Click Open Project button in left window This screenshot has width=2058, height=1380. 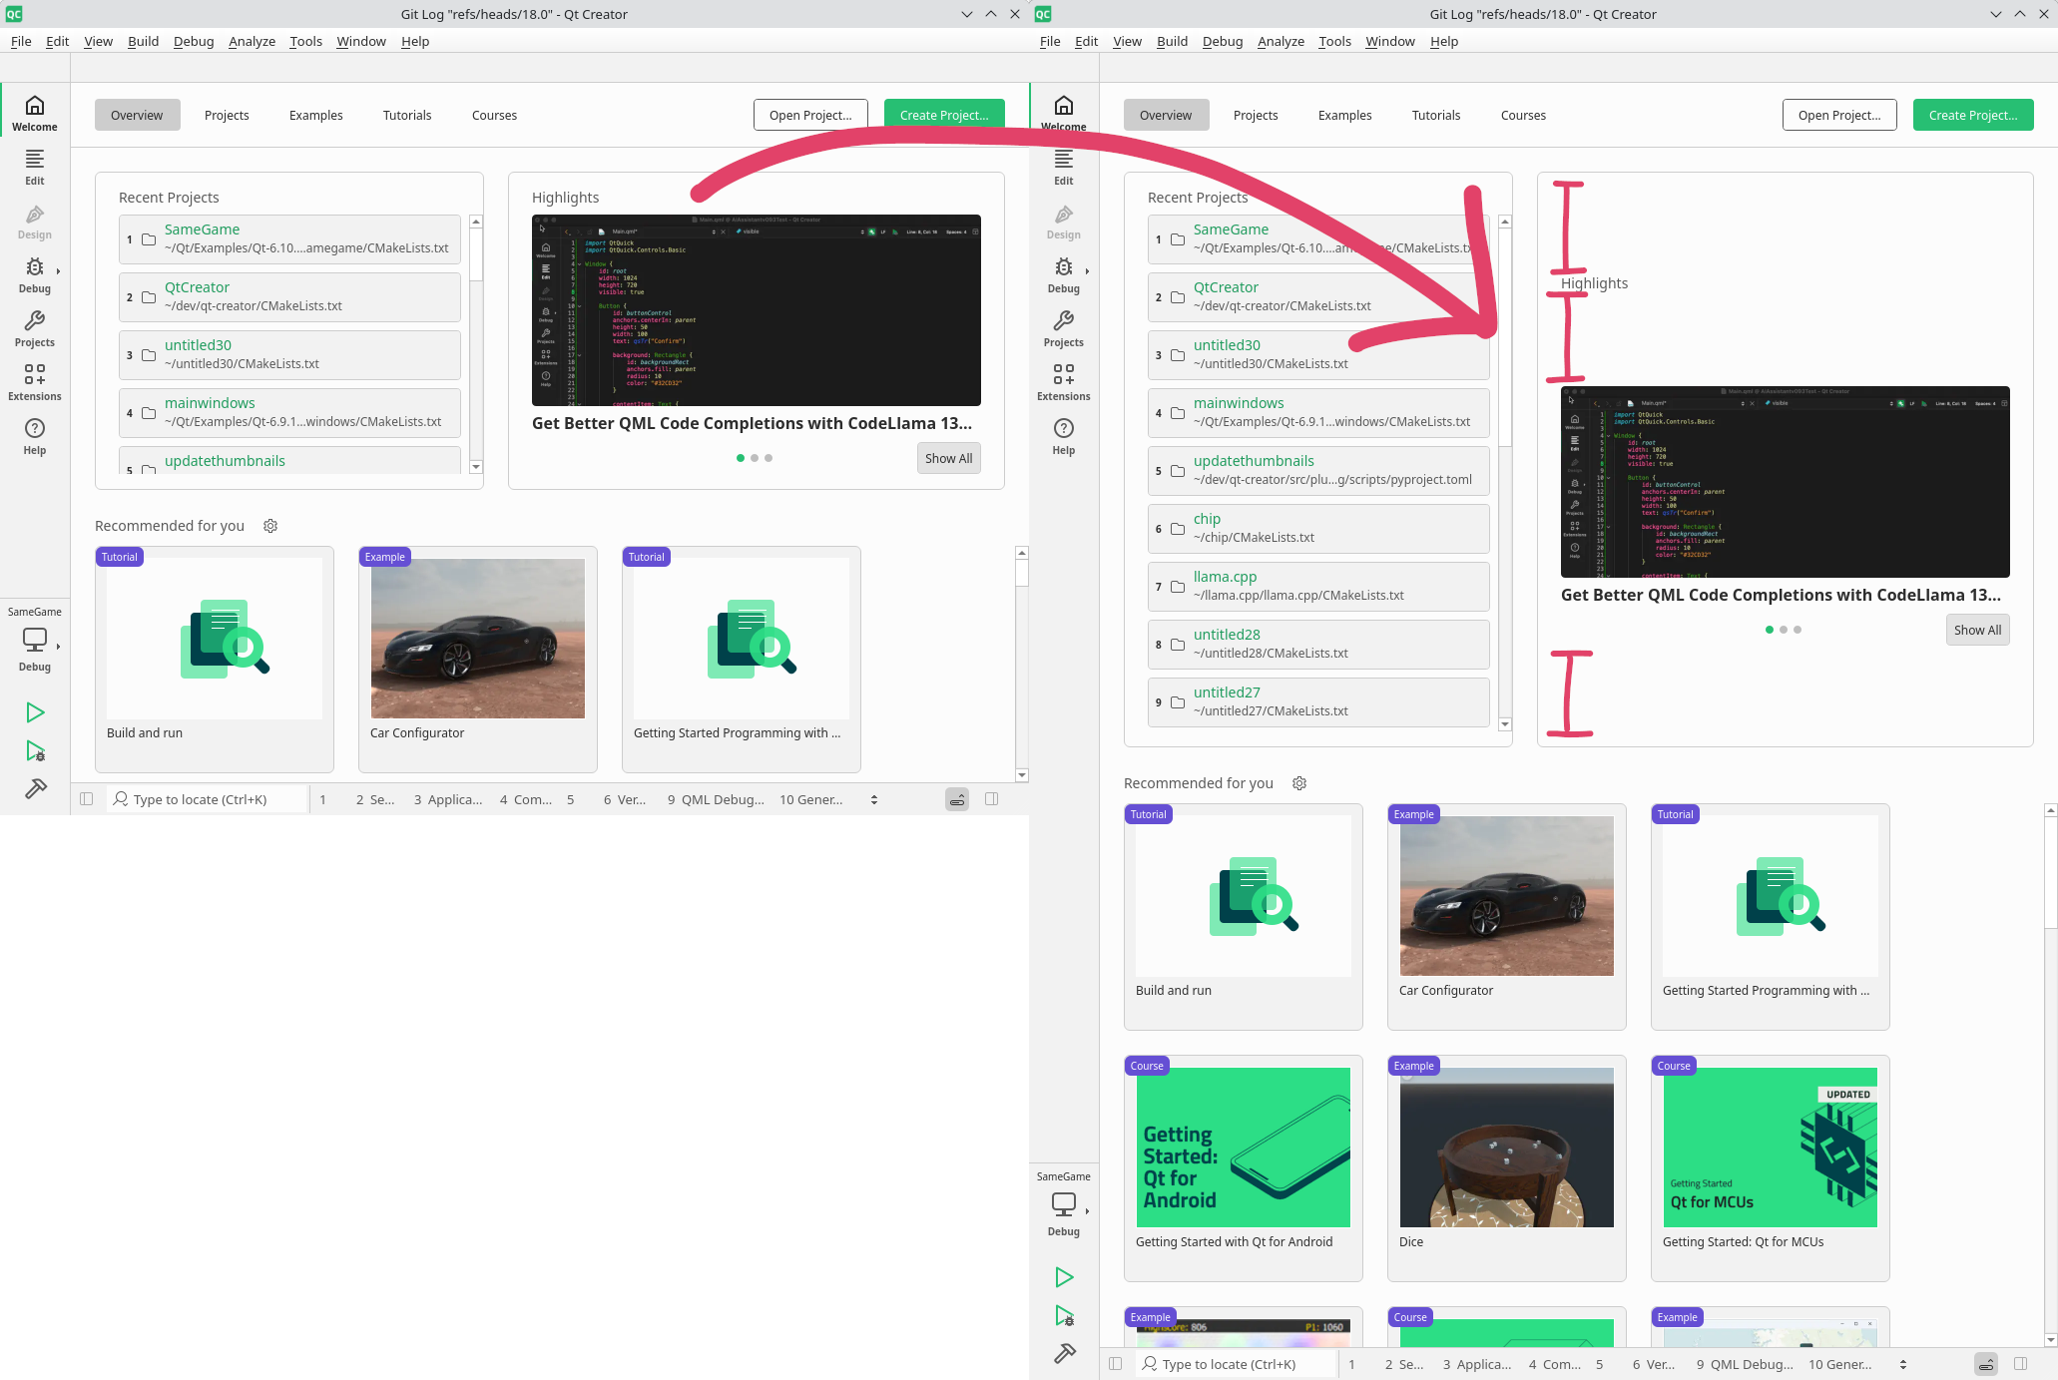(810, 115)
